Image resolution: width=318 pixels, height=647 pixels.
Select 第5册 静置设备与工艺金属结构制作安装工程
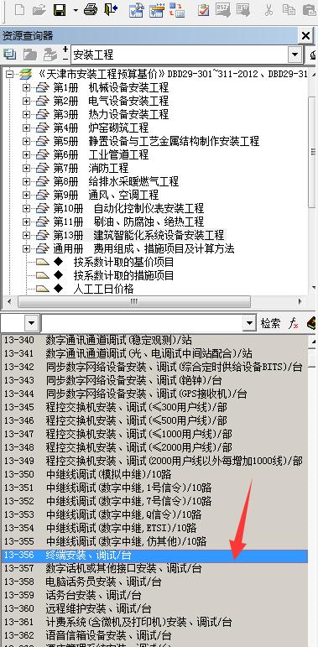point(156,141)
